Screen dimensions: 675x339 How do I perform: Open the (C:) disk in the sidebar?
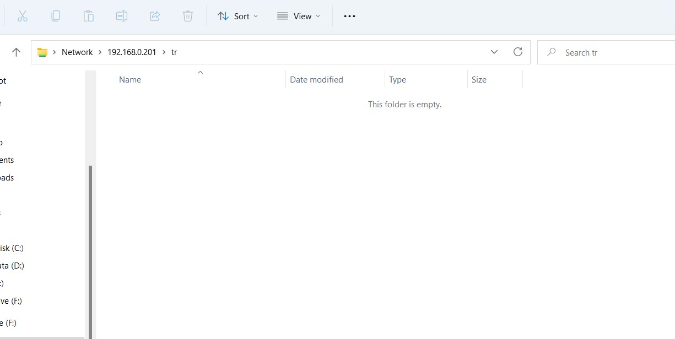tap(12, 248)
